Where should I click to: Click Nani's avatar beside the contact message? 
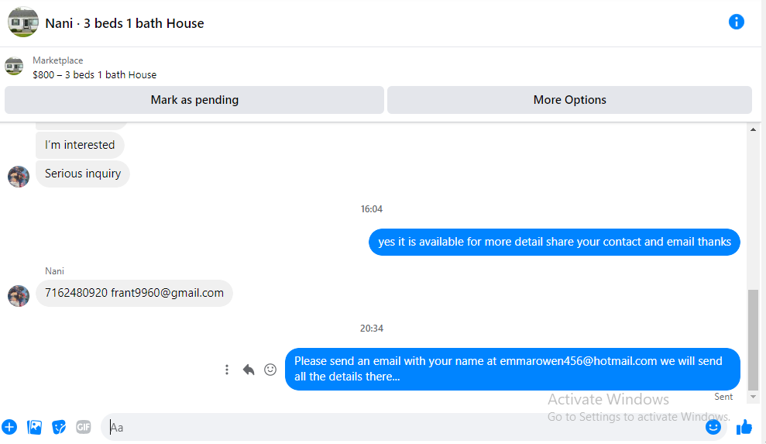[x=19, y=296]
